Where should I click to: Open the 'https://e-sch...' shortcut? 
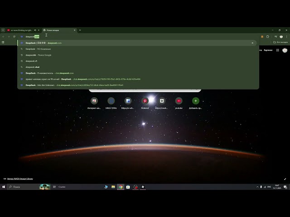[128, 103]
